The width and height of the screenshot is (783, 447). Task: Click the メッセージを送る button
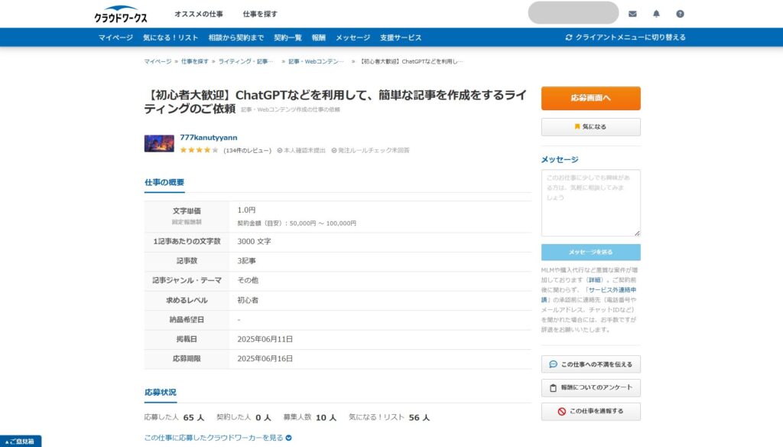(591, 252)
